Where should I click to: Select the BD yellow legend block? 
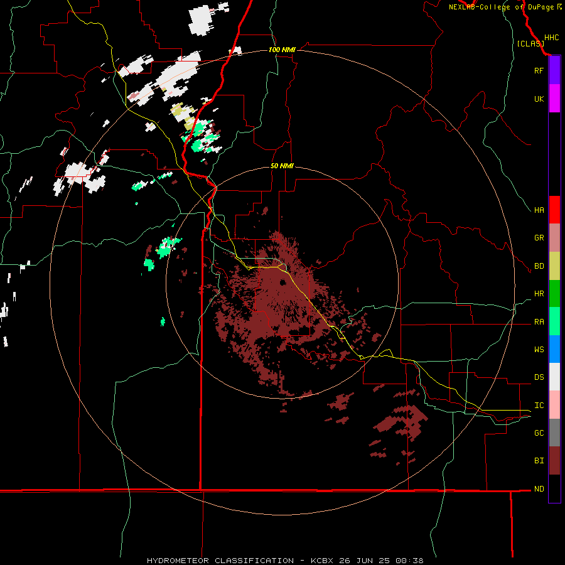pos(554,266)
